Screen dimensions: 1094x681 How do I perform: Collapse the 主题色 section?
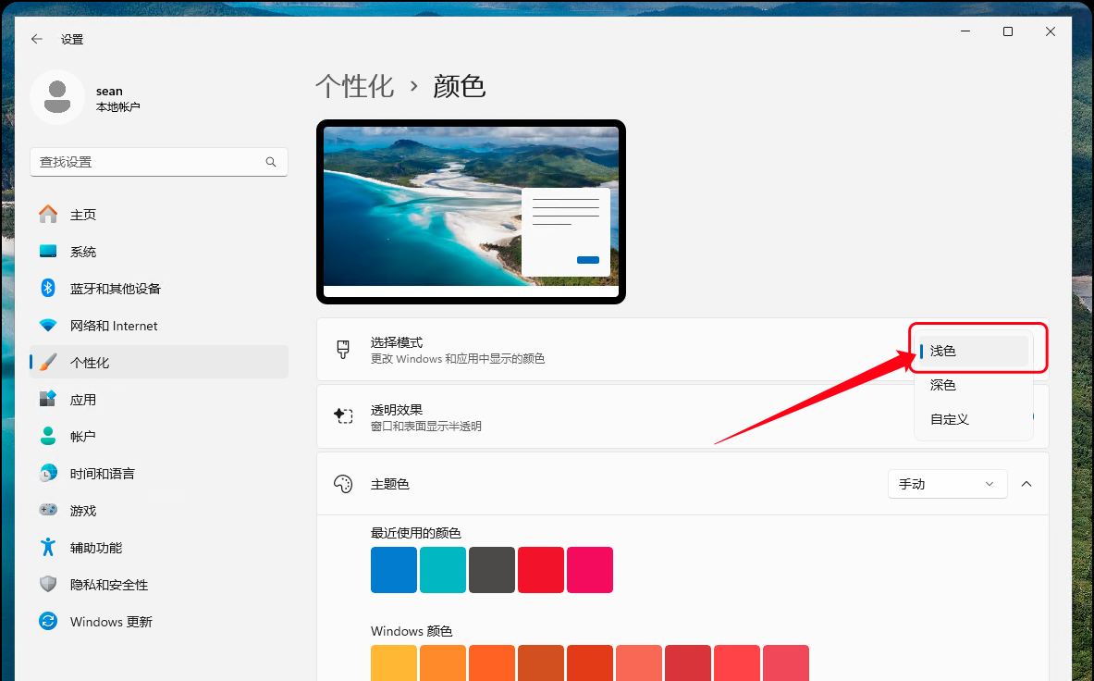point(1026,483)
